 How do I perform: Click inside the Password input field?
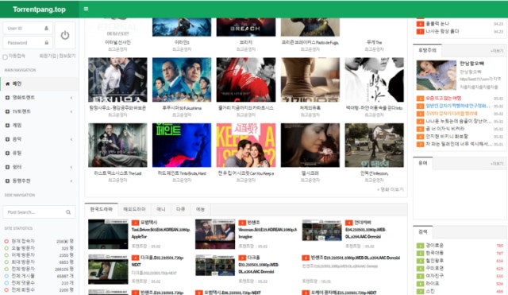[x=27, y=42]
